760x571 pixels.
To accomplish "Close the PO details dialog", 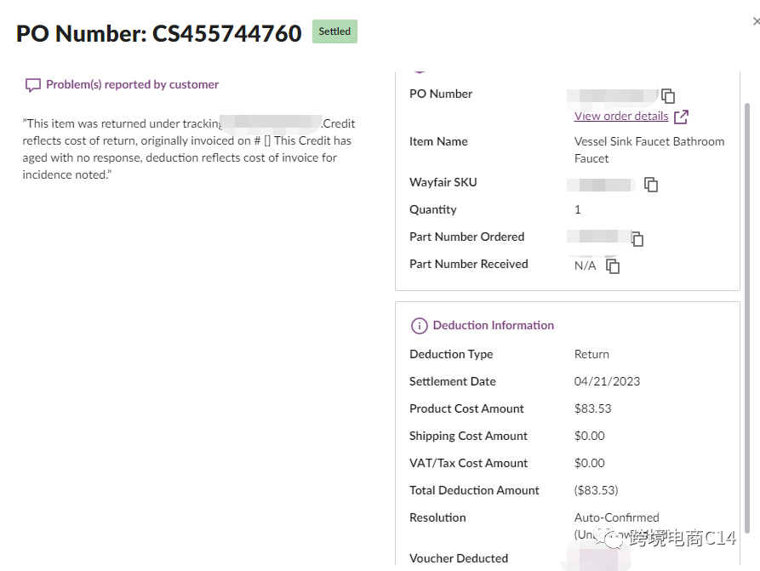I will coord(756,21).
